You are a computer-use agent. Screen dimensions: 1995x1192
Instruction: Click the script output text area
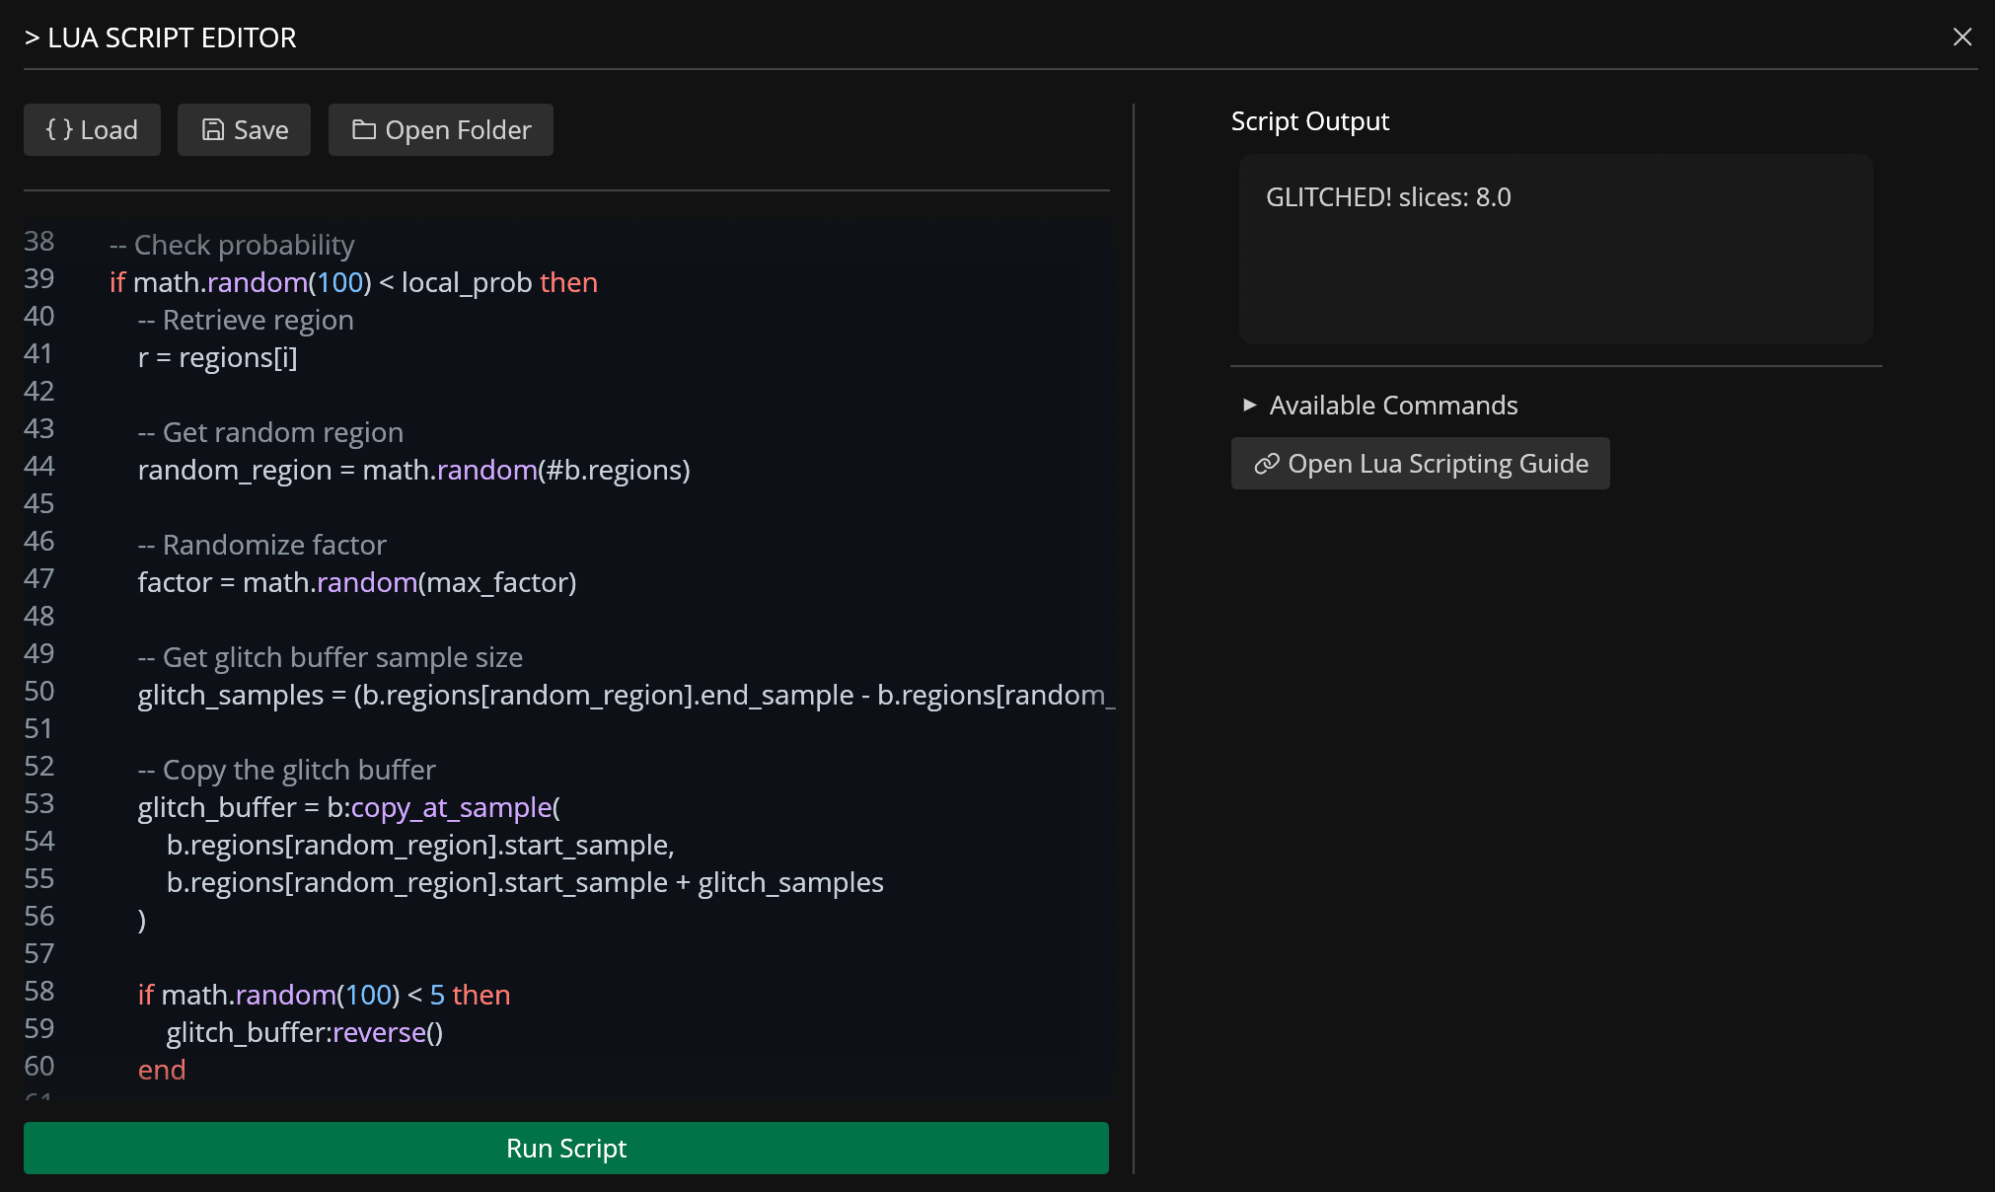point(1556,249)
